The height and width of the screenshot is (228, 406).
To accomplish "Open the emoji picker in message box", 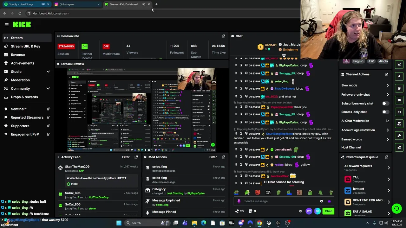I will (x=322, y=201).
